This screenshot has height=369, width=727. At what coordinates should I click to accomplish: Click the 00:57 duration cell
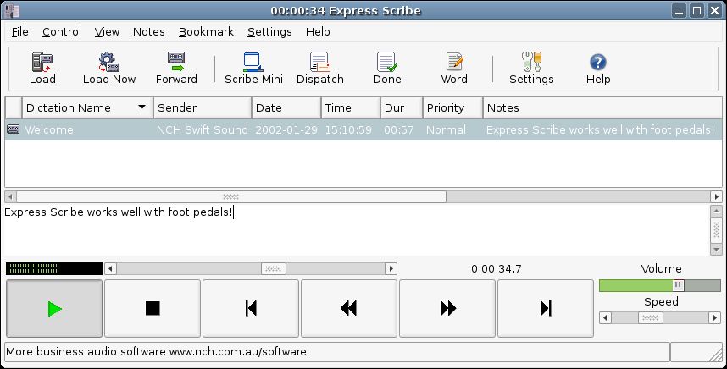[399, 129]
